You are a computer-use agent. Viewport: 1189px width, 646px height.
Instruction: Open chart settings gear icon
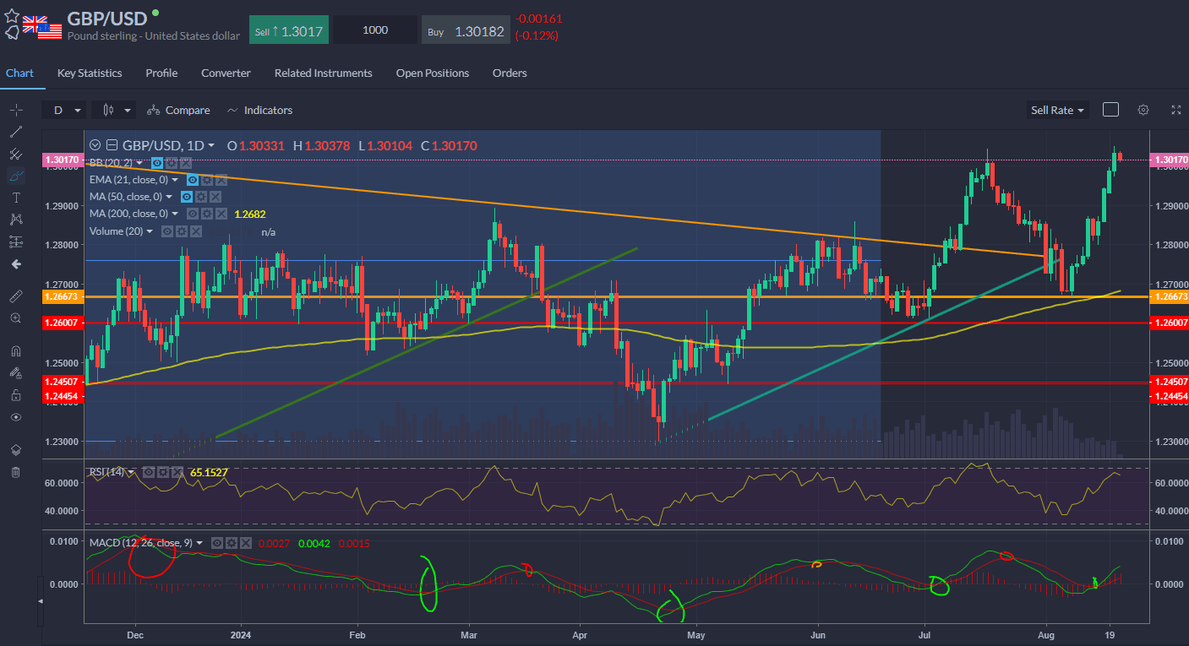click(1143, 110)
